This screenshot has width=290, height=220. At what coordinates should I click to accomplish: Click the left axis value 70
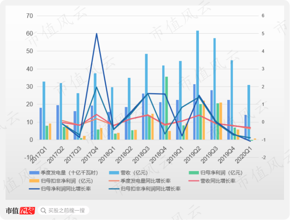coord(30,16)
